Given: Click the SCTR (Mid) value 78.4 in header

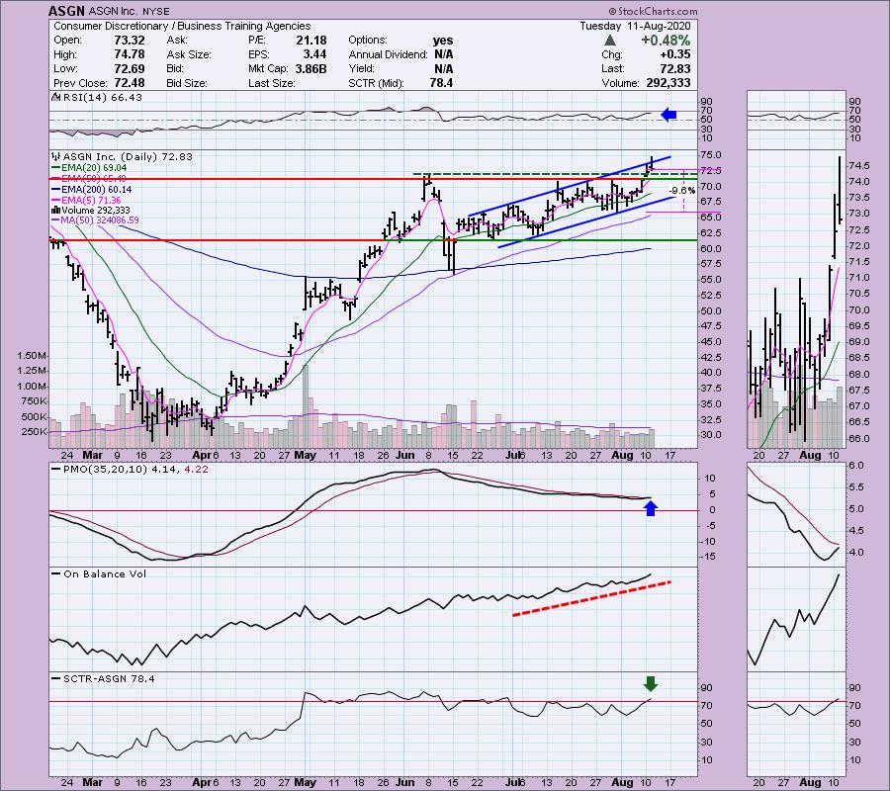Looking at the screenshot, I should pos(441,83).
